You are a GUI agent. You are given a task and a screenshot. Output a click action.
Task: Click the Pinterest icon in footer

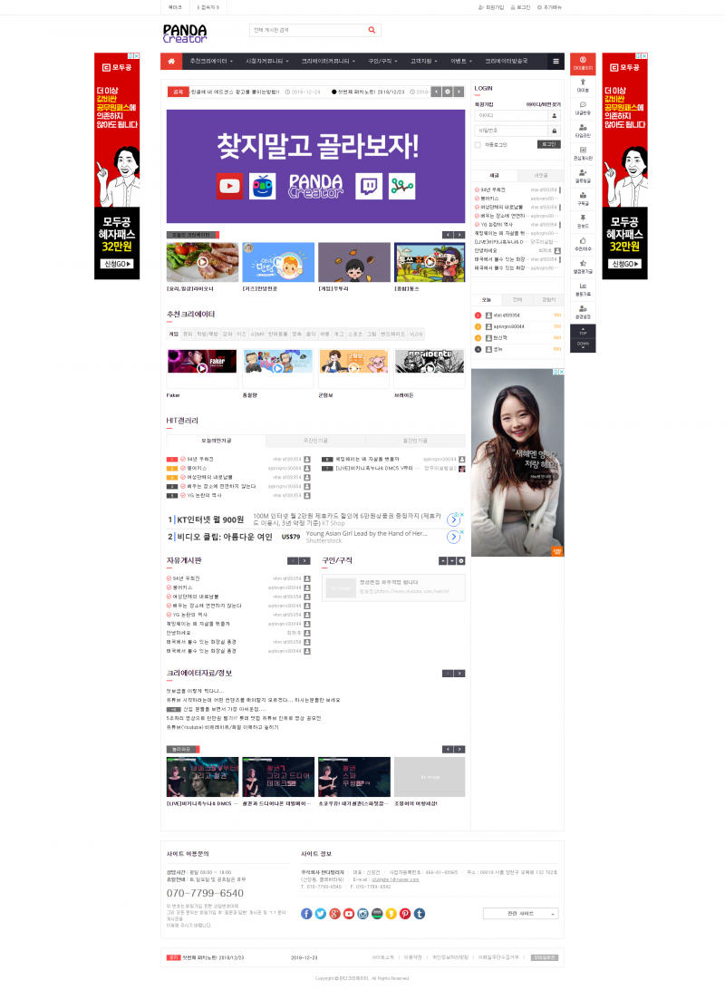click(405, 914)
